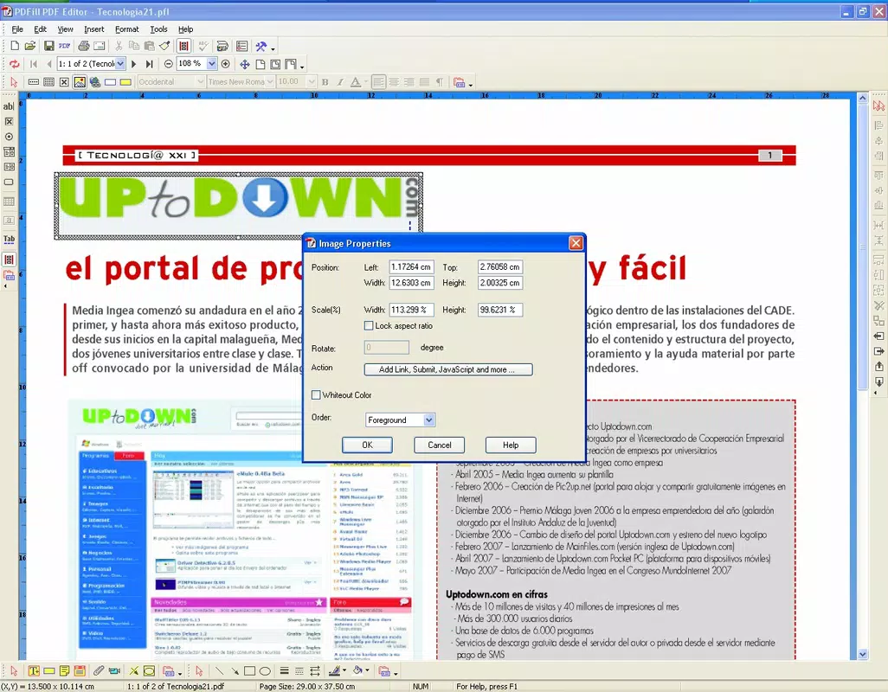Select the Check Box field tool (X icon)

64,82
